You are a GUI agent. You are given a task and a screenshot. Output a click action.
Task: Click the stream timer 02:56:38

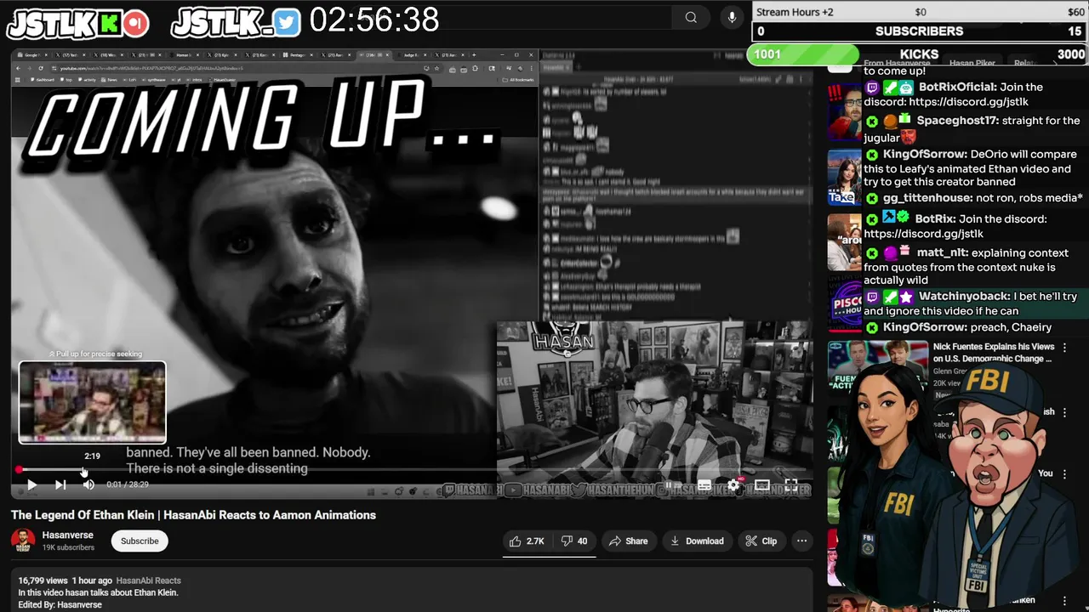(x=374, y=20)
